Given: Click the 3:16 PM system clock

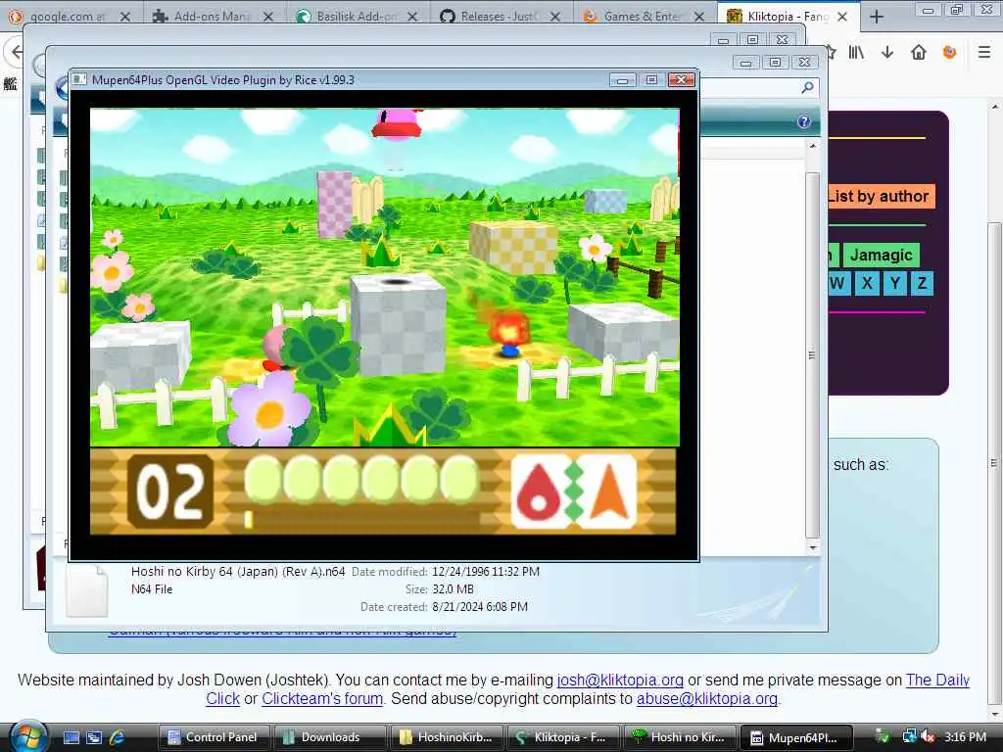Looking at the screenshot, I should (965, 737).
